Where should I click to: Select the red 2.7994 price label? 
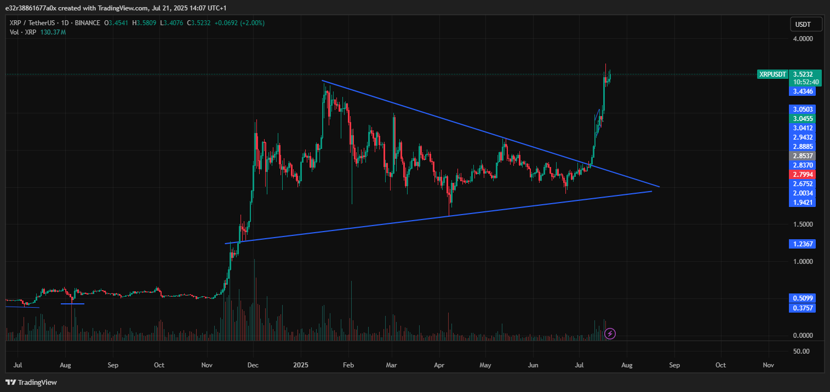click(x=802, y=174)
